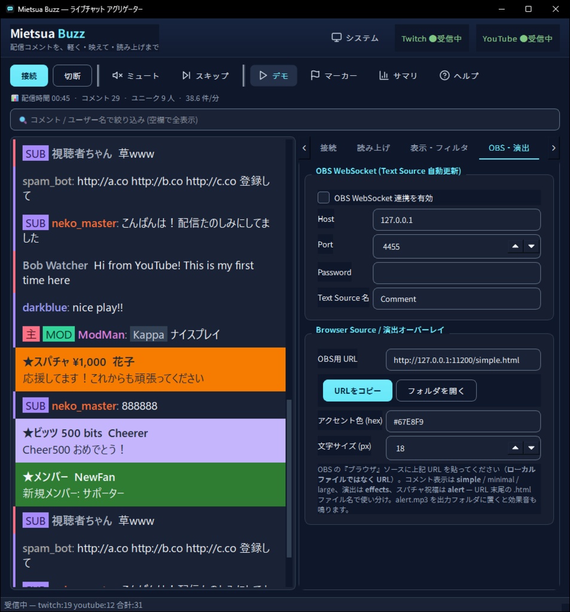The height and width of the screenshot is (612, 570).
Task: Switch to the 表示・フィルタ tab
Action: 439,148
